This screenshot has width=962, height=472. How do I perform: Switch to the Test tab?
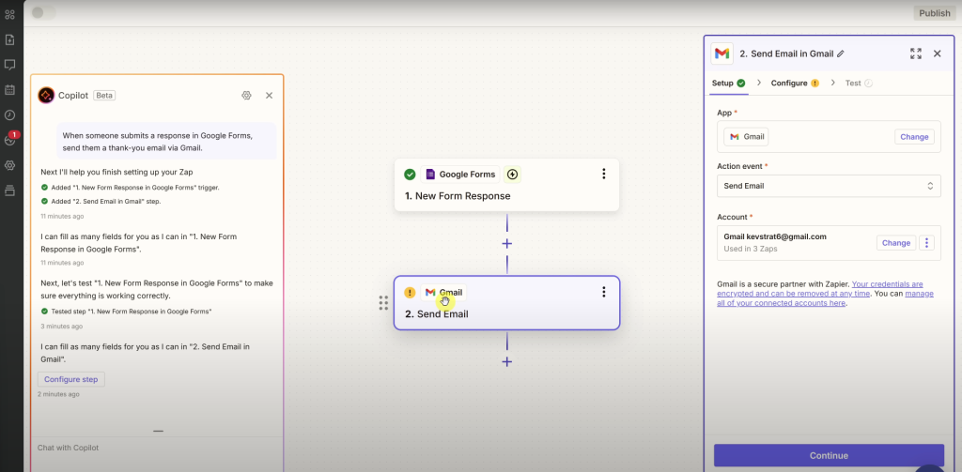coord(859,83)
